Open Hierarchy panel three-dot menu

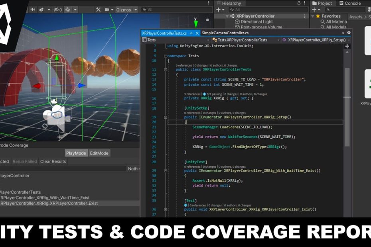point(305,3)
